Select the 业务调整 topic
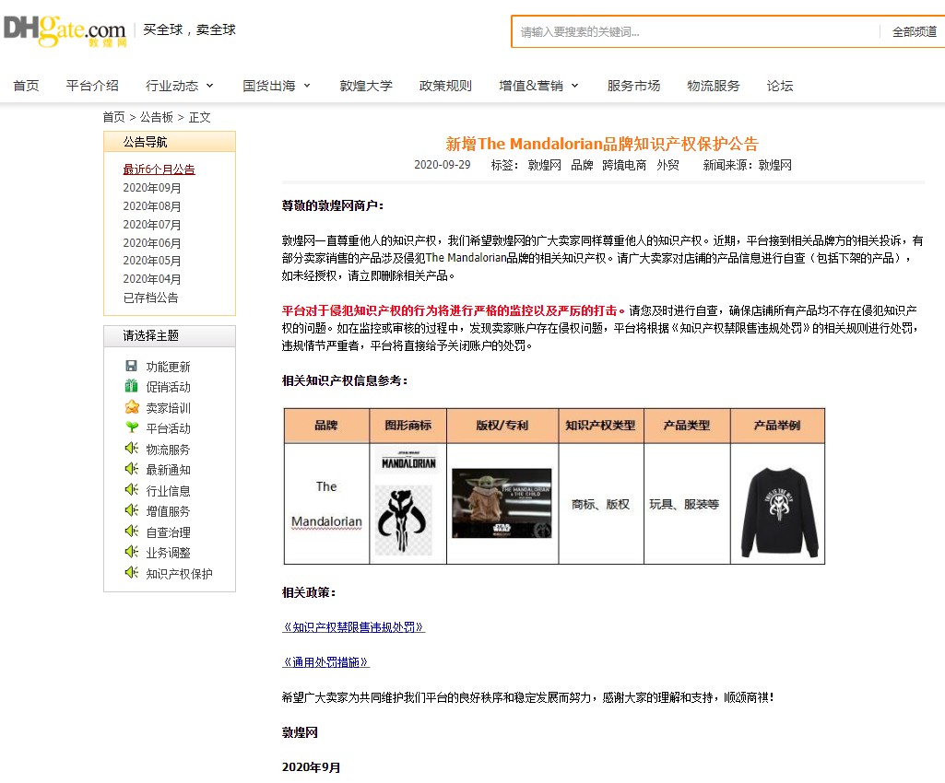The image size is (945, 783). tap(168, 553)
